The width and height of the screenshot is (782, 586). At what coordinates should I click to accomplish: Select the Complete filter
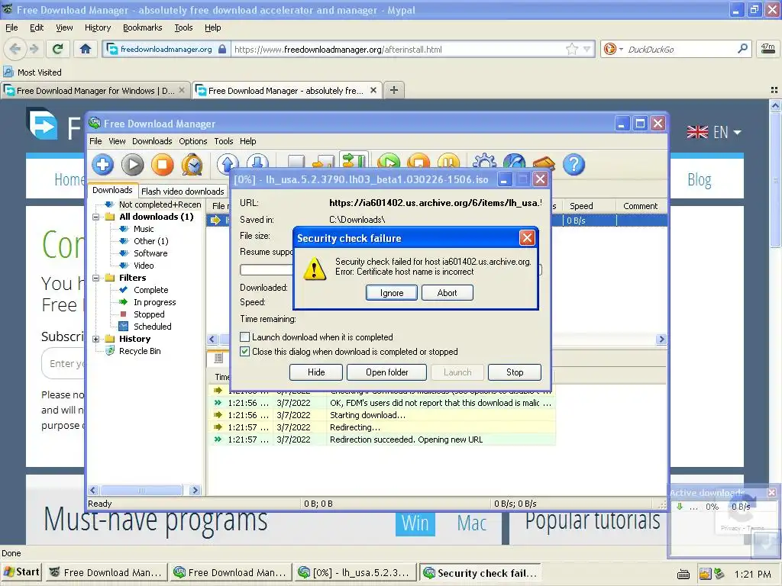[x=150, y=290]
